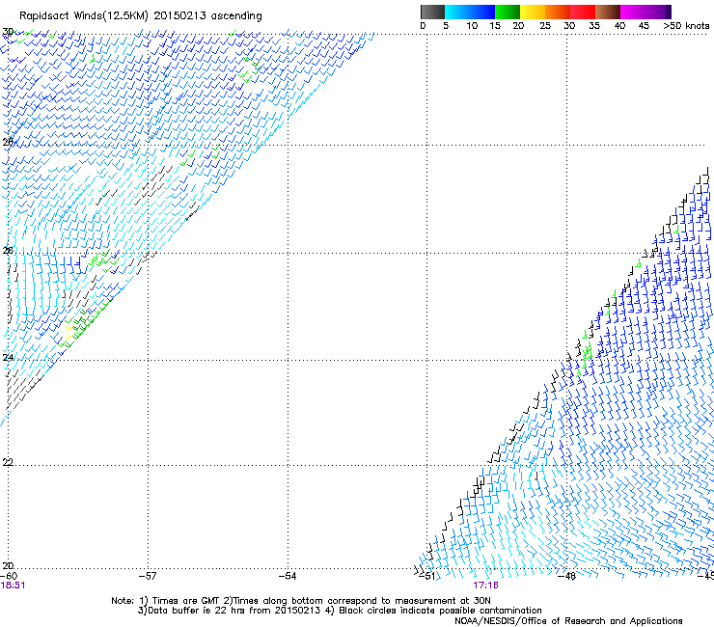Click the '-60' longitude axis label
Viewport: 714px width, 627px height.
coord(9,576)
